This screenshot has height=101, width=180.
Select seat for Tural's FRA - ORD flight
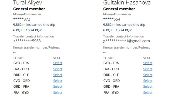[58, 69]
